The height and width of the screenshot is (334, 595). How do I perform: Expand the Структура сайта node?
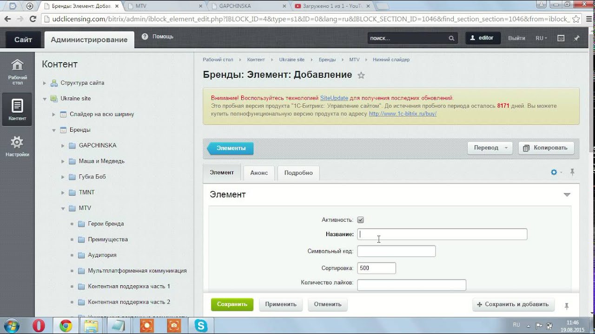coord(45,83)
